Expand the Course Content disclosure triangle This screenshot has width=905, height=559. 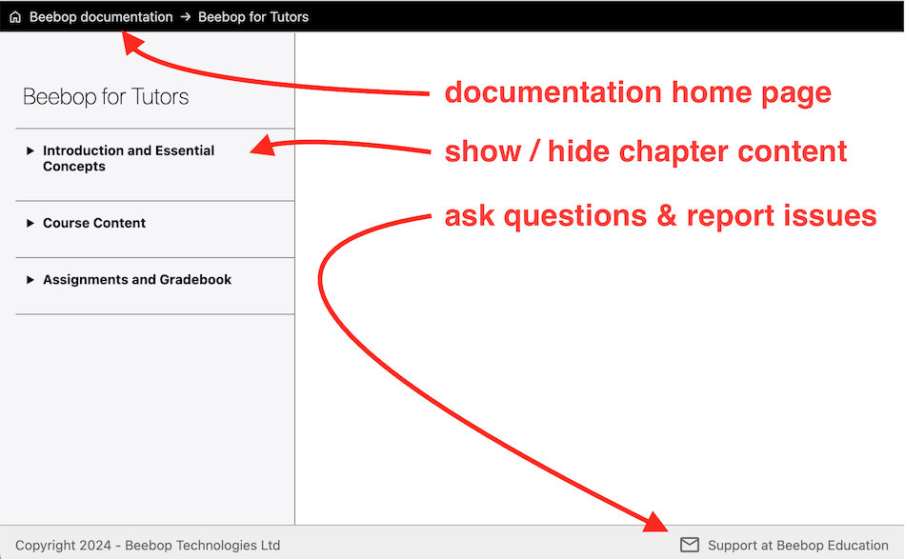pyautogui.click(x=30, y=223)
